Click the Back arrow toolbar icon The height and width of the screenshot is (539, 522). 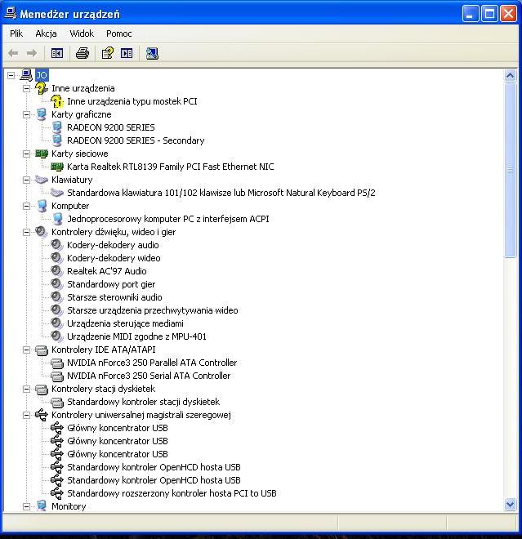coord(13,53)
